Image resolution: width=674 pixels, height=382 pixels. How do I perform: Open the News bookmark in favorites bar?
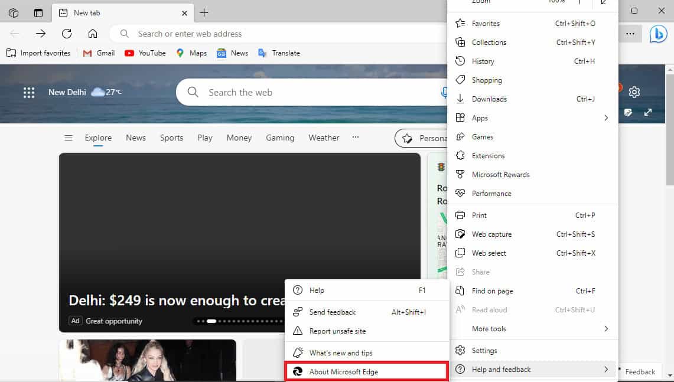click(233, 53)
